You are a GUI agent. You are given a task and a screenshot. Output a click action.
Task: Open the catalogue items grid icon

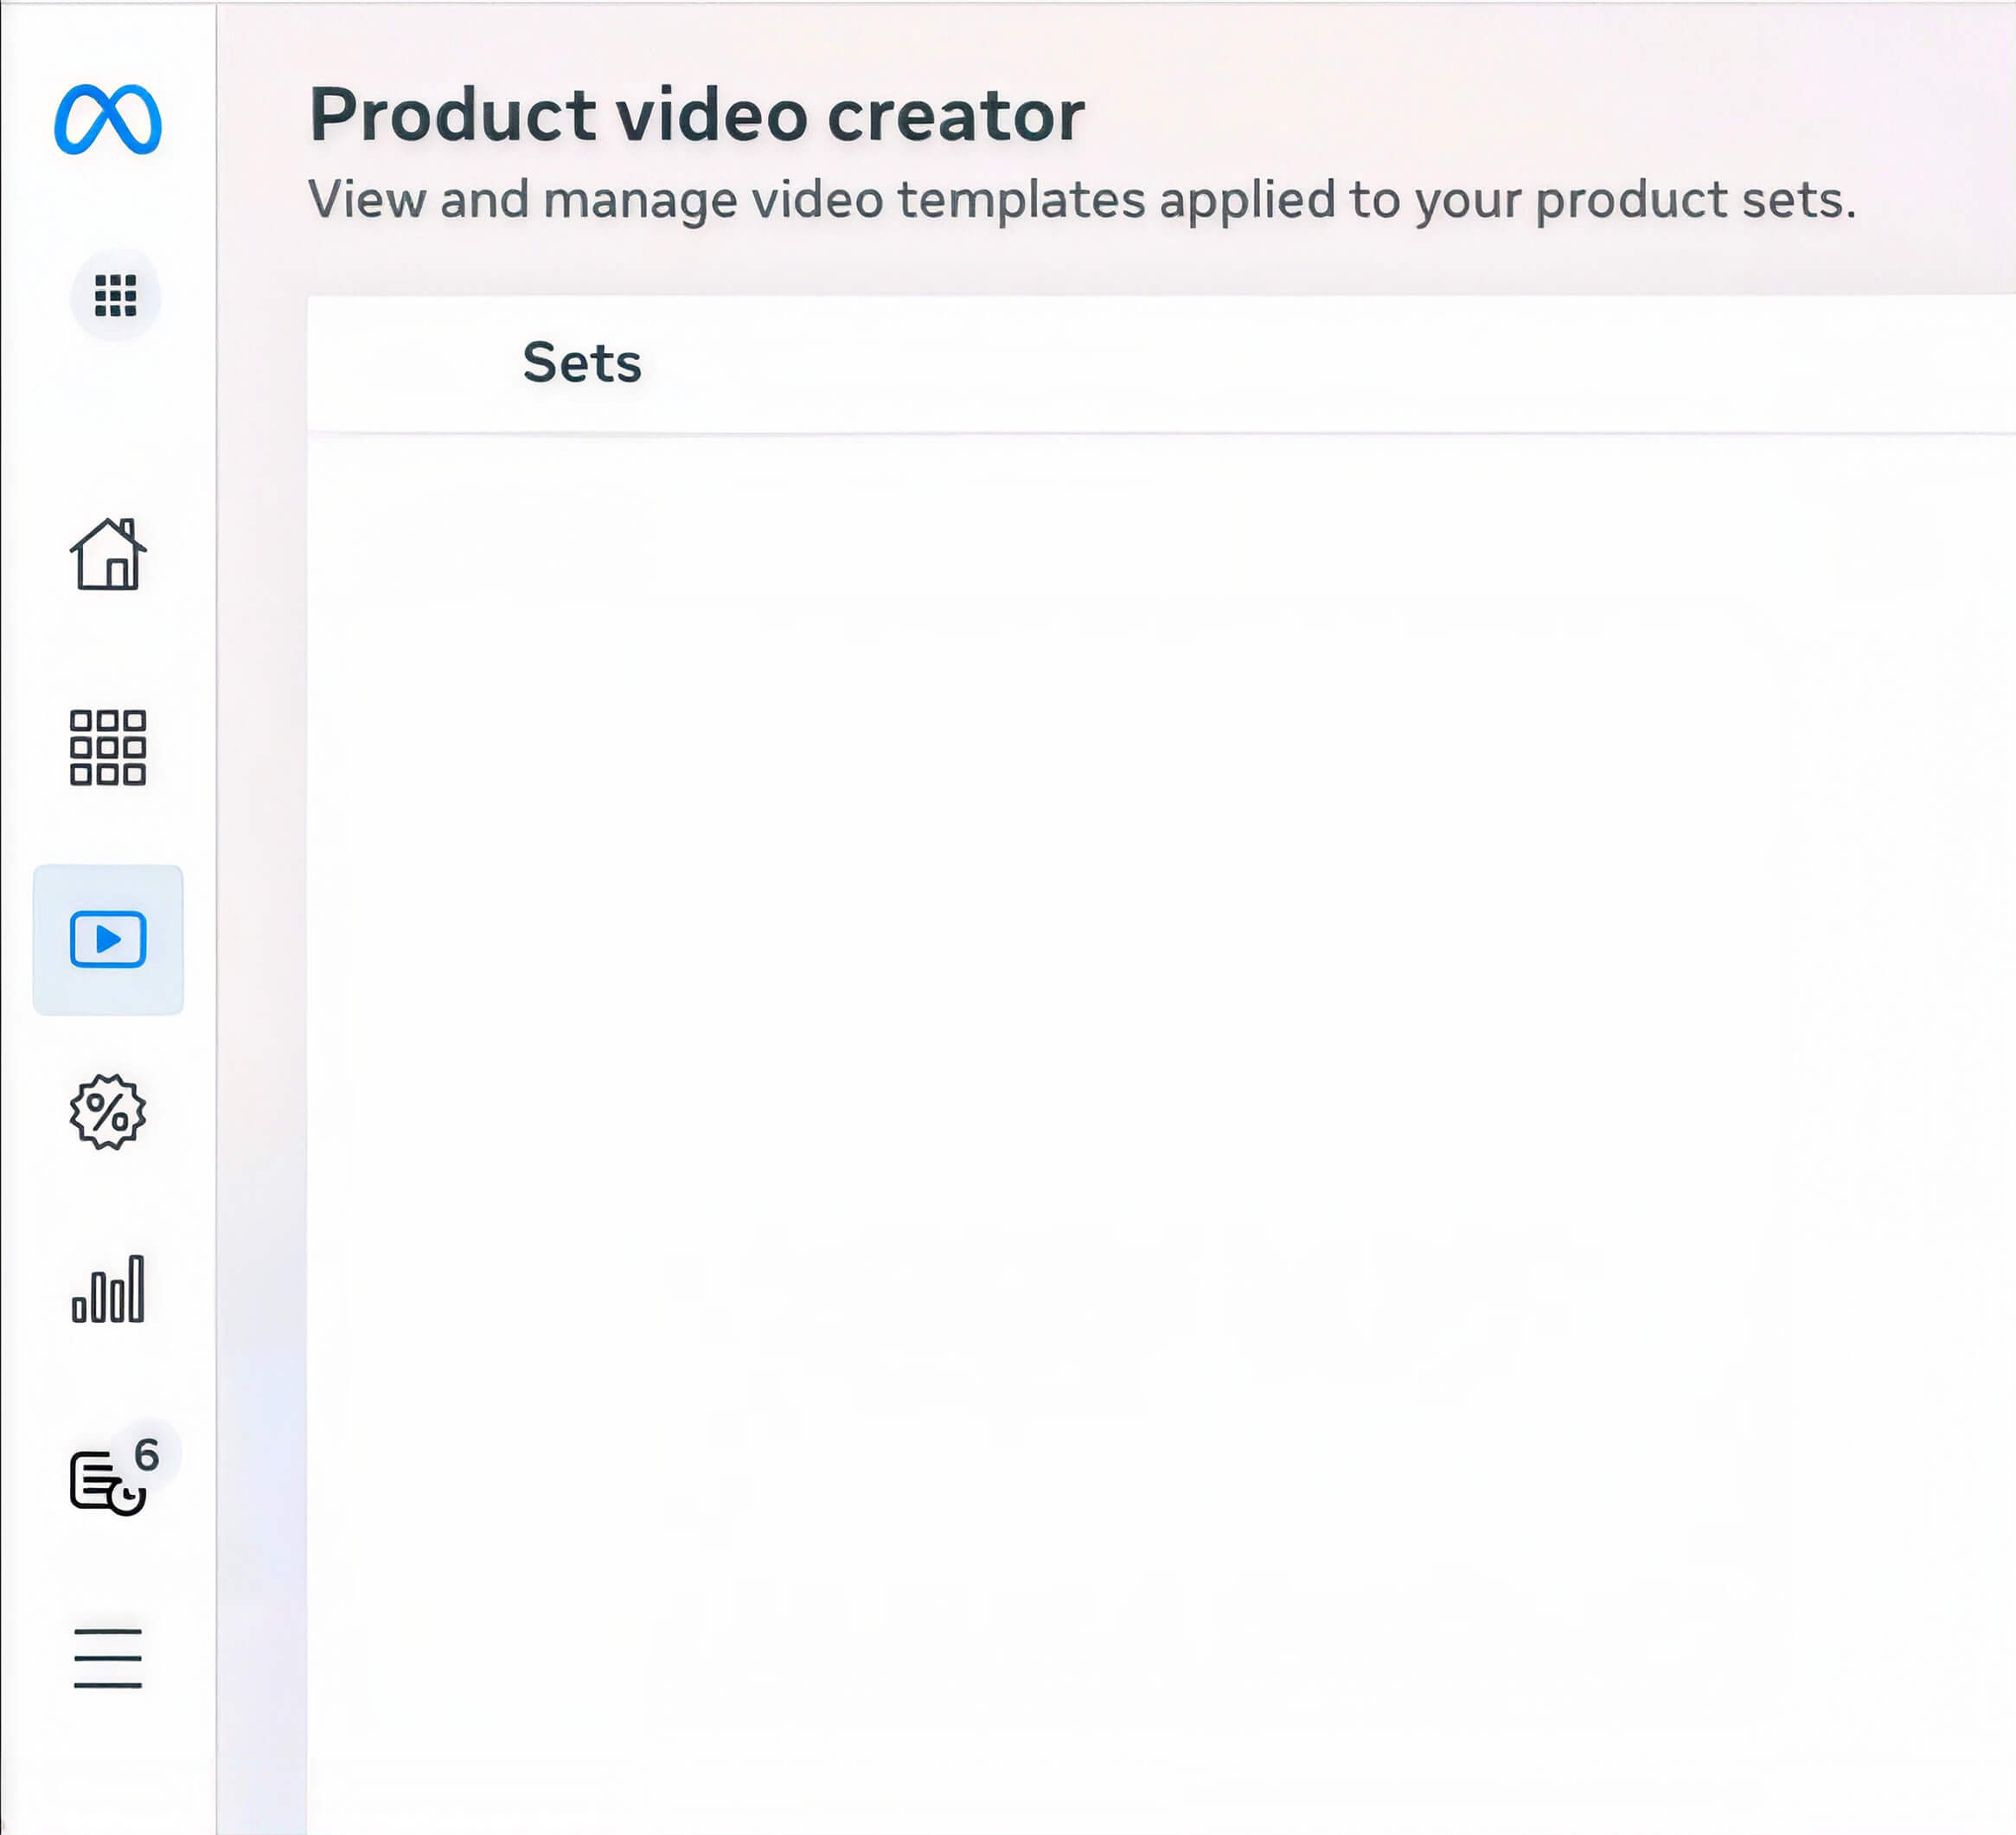(x=108, y=747)
